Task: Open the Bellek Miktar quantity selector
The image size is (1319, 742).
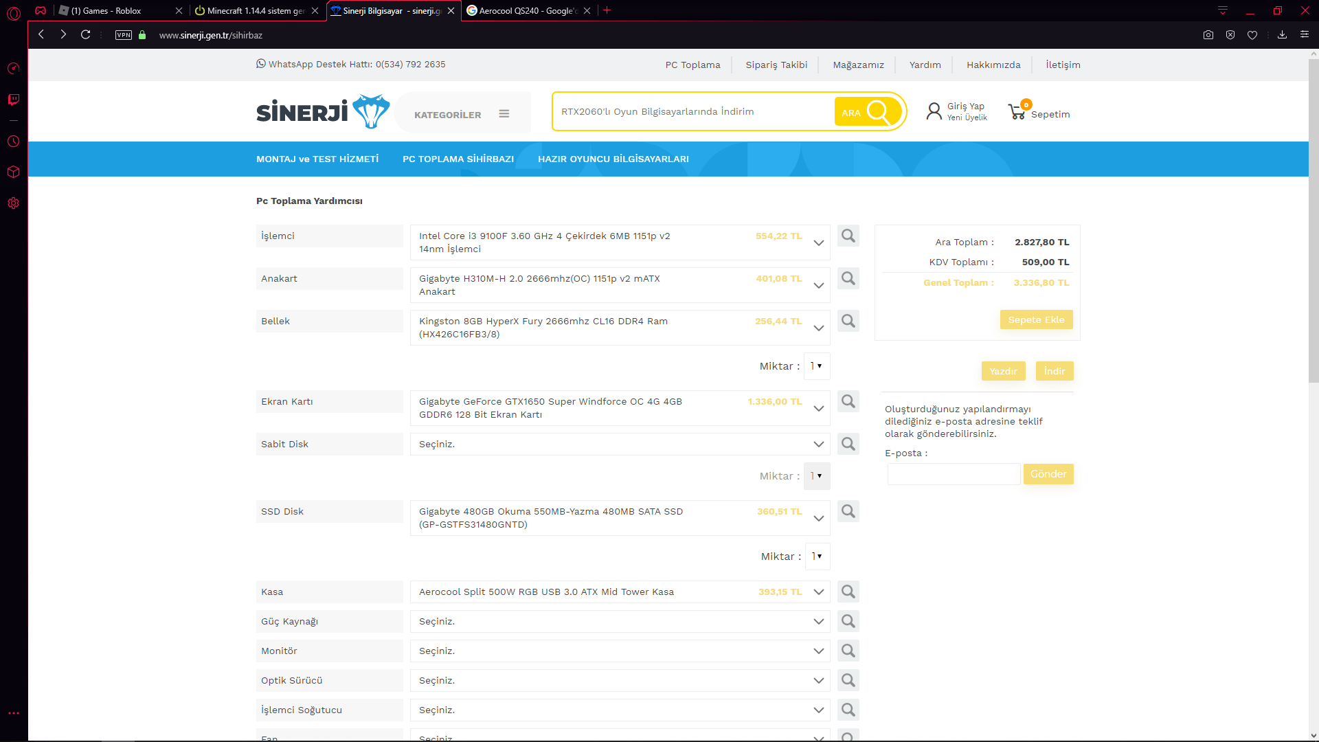Action: point(816,366)
